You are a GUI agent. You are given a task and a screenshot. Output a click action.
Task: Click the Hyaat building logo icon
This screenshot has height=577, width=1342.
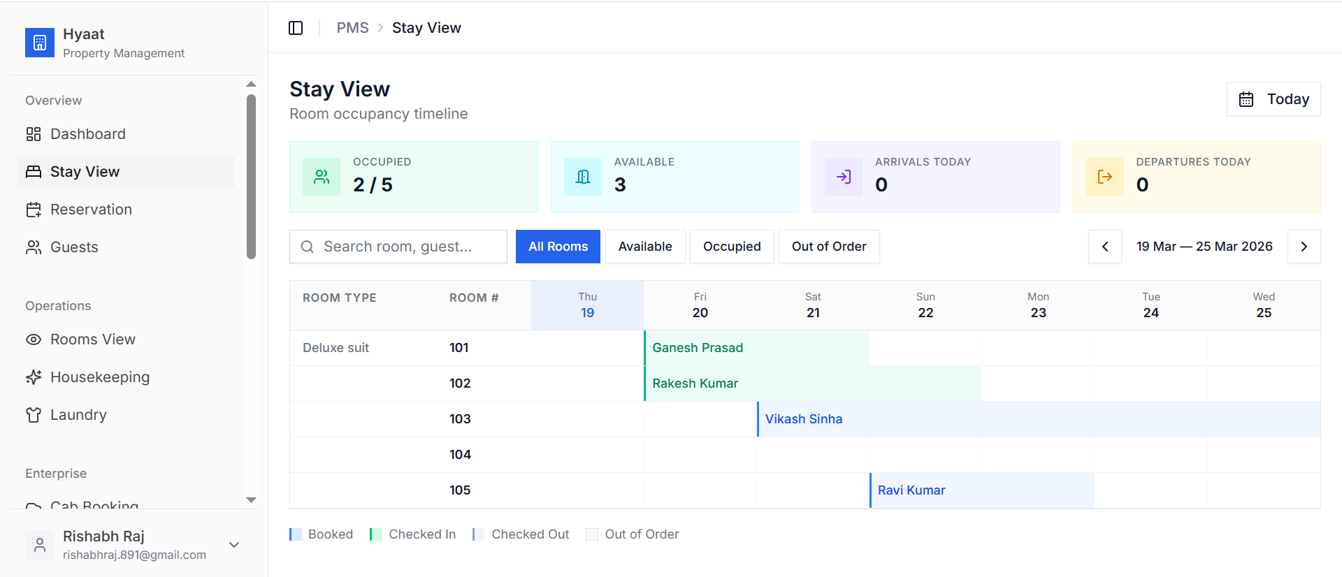pos(40,43)
